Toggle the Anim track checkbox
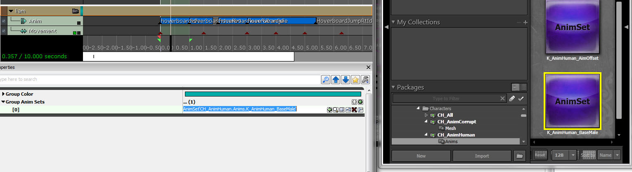This screenshot has height=172, width=632. [x=4, y=21]
